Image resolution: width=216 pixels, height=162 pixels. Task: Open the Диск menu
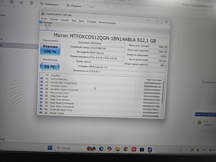(81, 21)
